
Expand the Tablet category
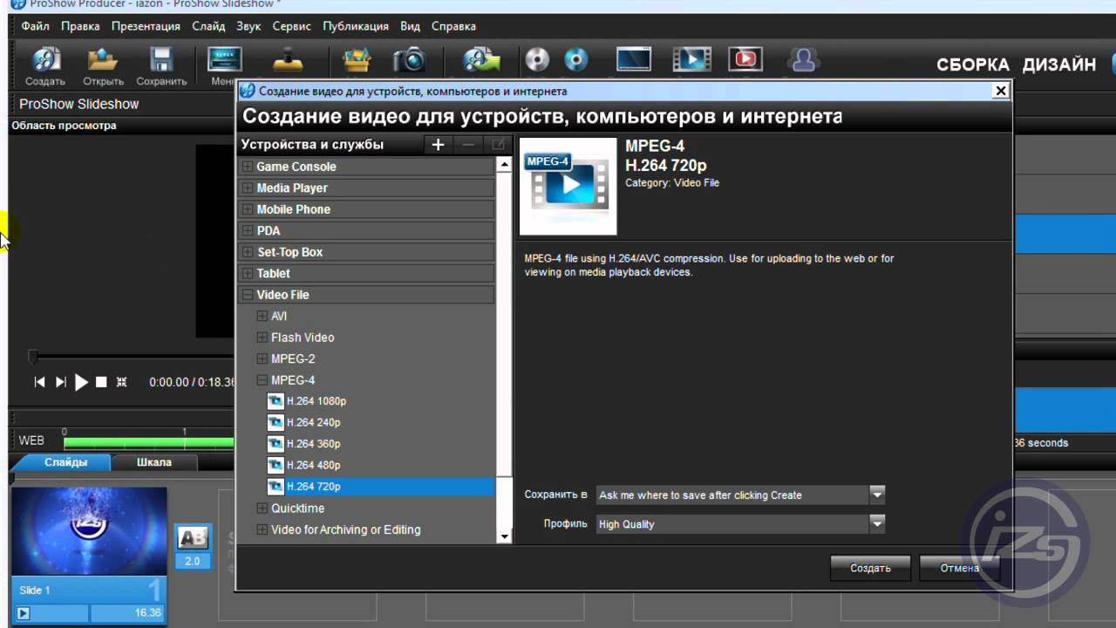[248, 273]
